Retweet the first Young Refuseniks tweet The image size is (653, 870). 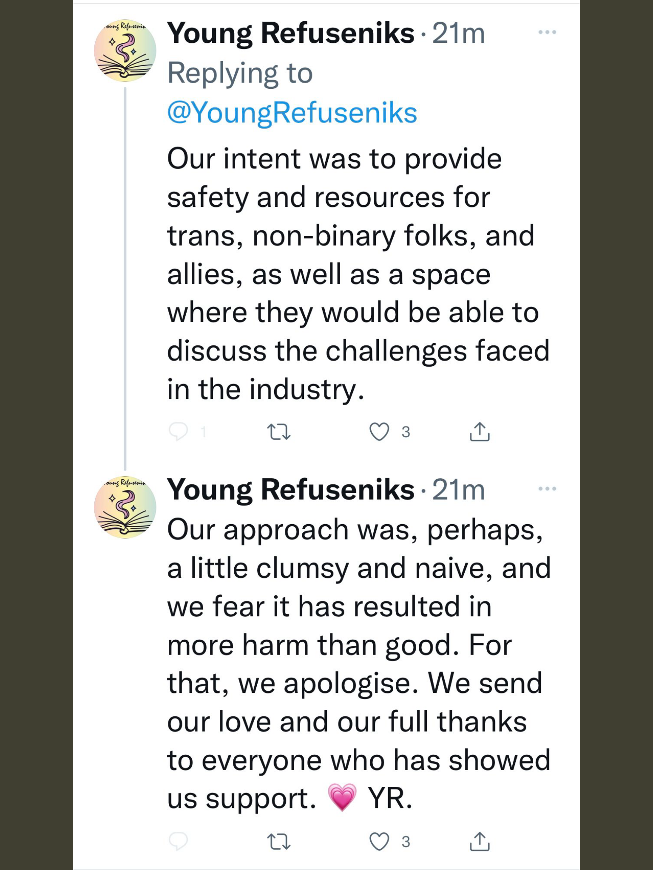278,432
